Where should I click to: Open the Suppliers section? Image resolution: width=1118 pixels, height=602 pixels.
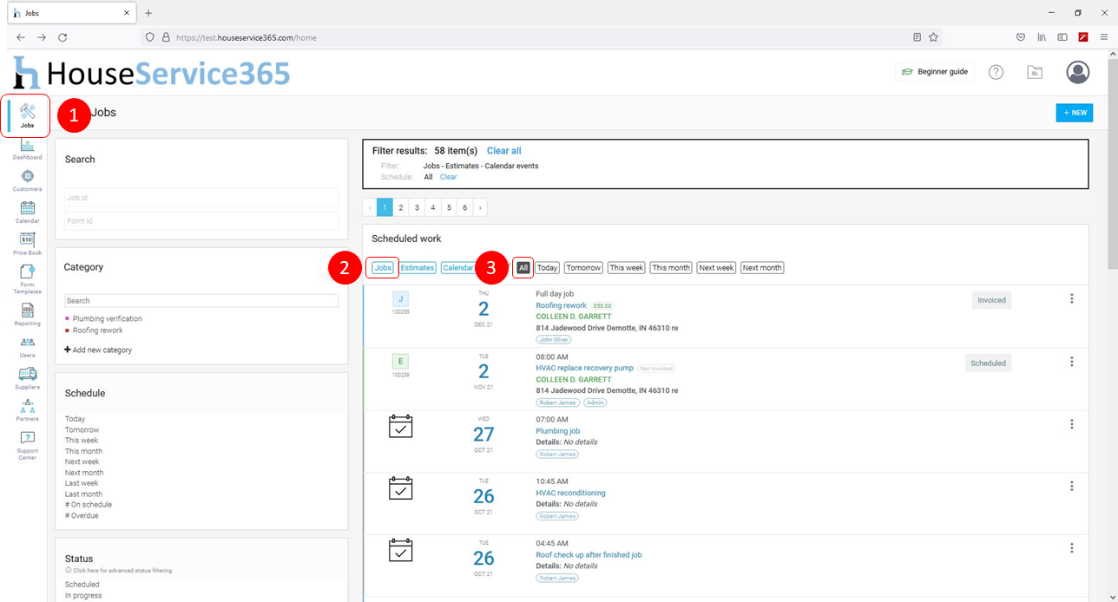pyautogui.click(x=27, y=378)
